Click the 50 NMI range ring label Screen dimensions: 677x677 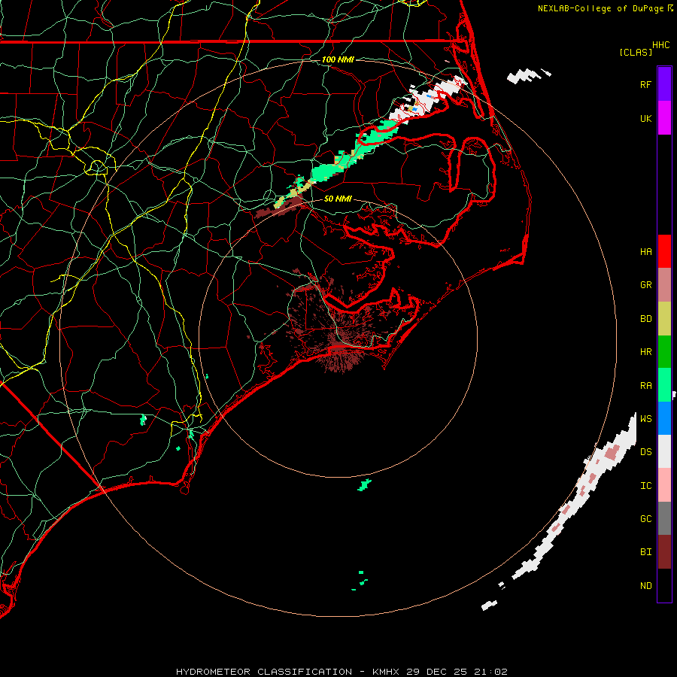[x=338, y=199]
